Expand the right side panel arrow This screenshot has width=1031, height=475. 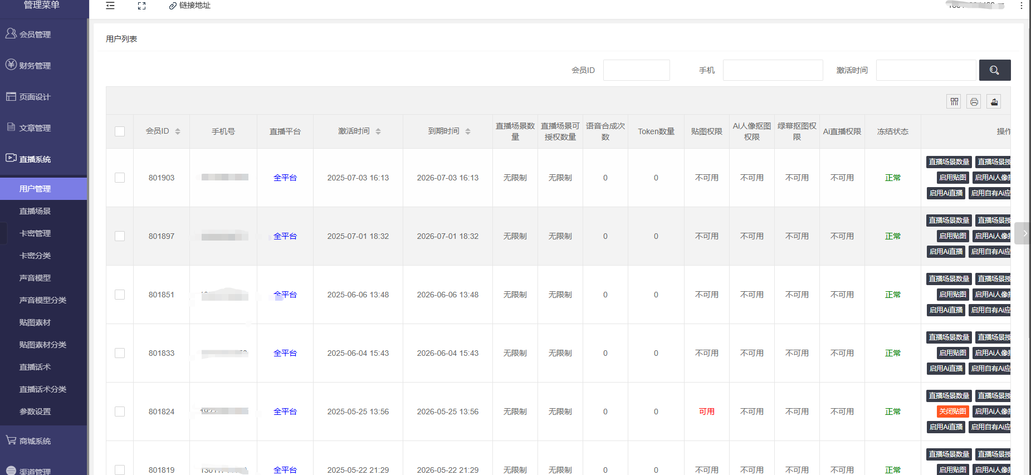(x=1024, y=233)
